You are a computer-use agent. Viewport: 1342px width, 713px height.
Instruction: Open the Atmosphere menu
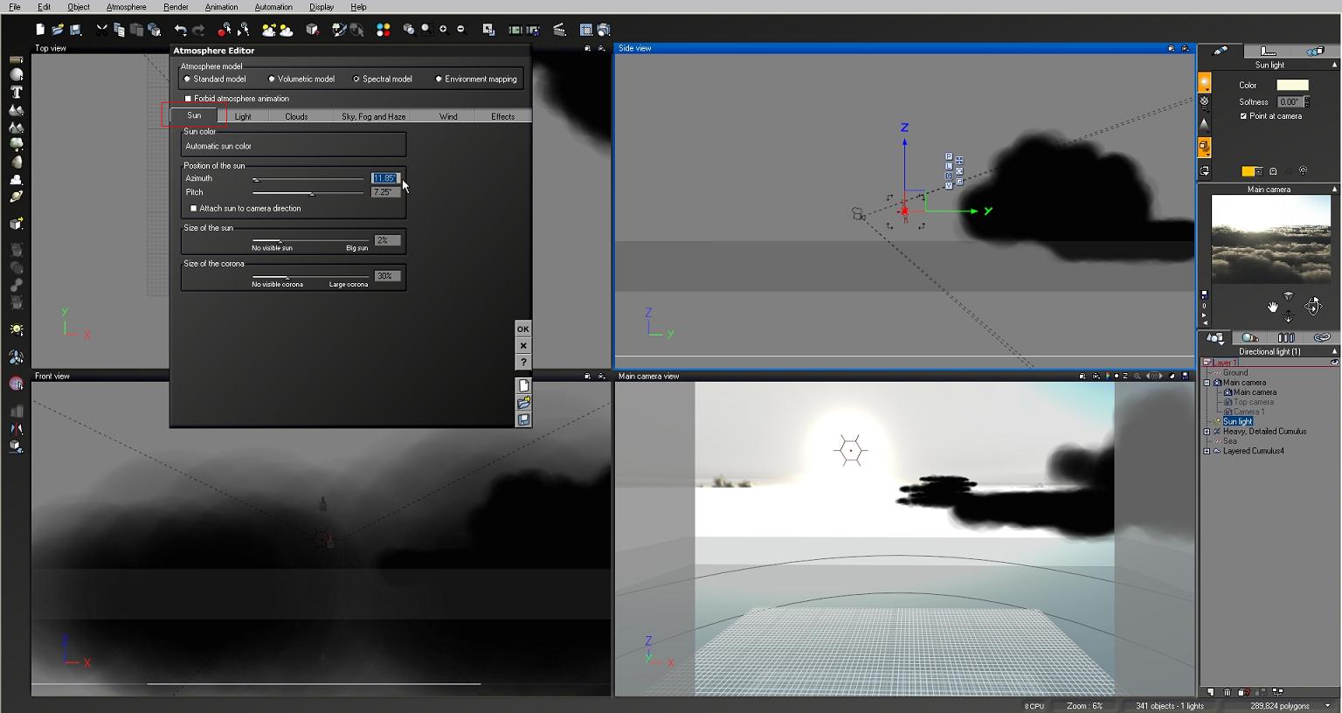[x=127, y=7]
